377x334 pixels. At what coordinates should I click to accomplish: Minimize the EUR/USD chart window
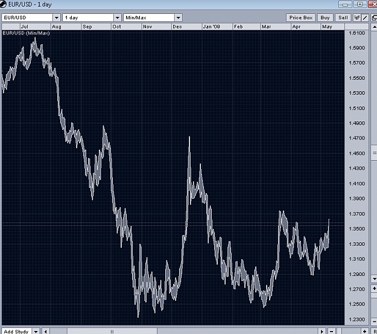pyautogui.click(x=345, y=4)
